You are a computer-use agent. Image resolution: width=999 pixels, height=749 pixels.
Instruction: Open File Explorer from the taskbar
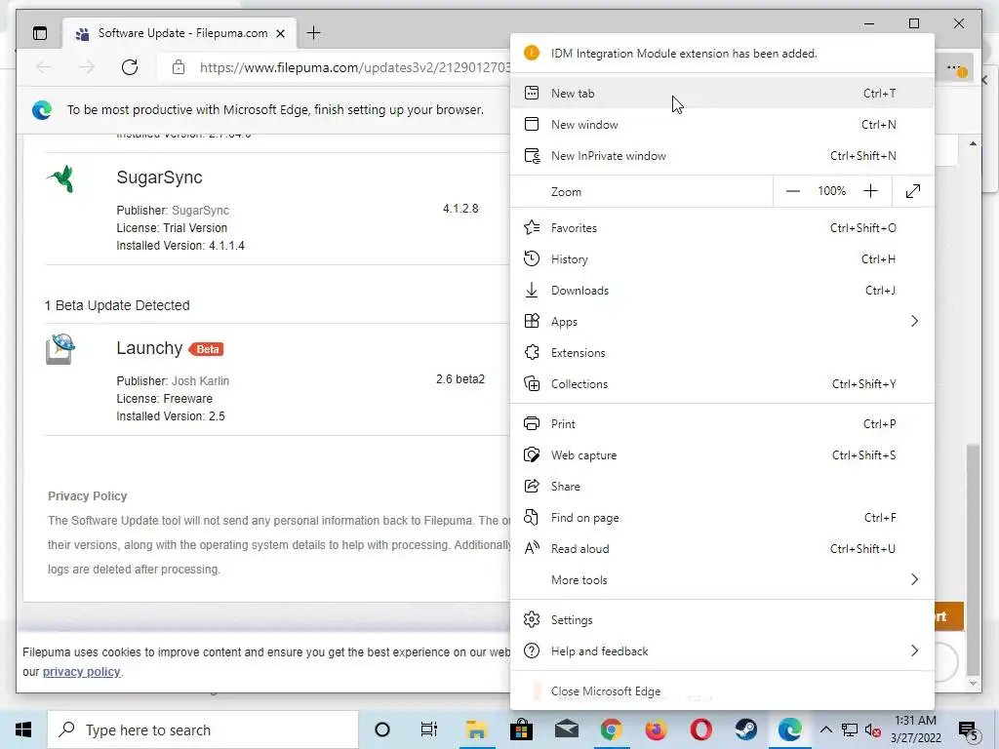click(476, 729)
